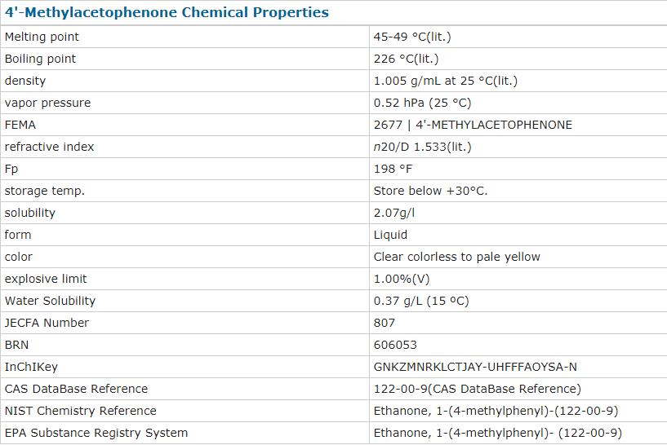
Task: Select the BRN value 606053
Action: click(395, 345)
